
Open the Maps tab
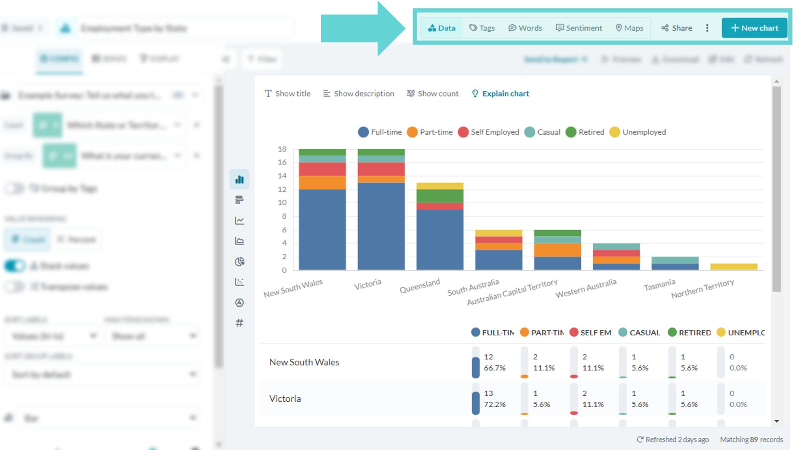630,28
